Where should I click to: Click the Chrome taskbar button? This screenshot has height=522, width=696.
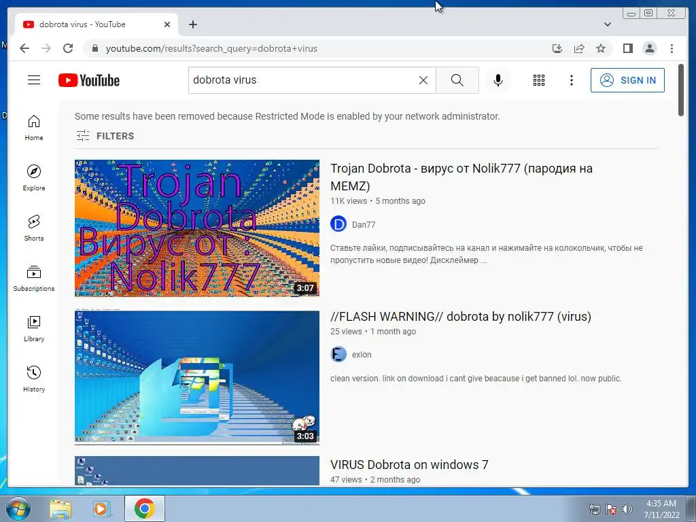pyautogui.click(x=145, y=508)
